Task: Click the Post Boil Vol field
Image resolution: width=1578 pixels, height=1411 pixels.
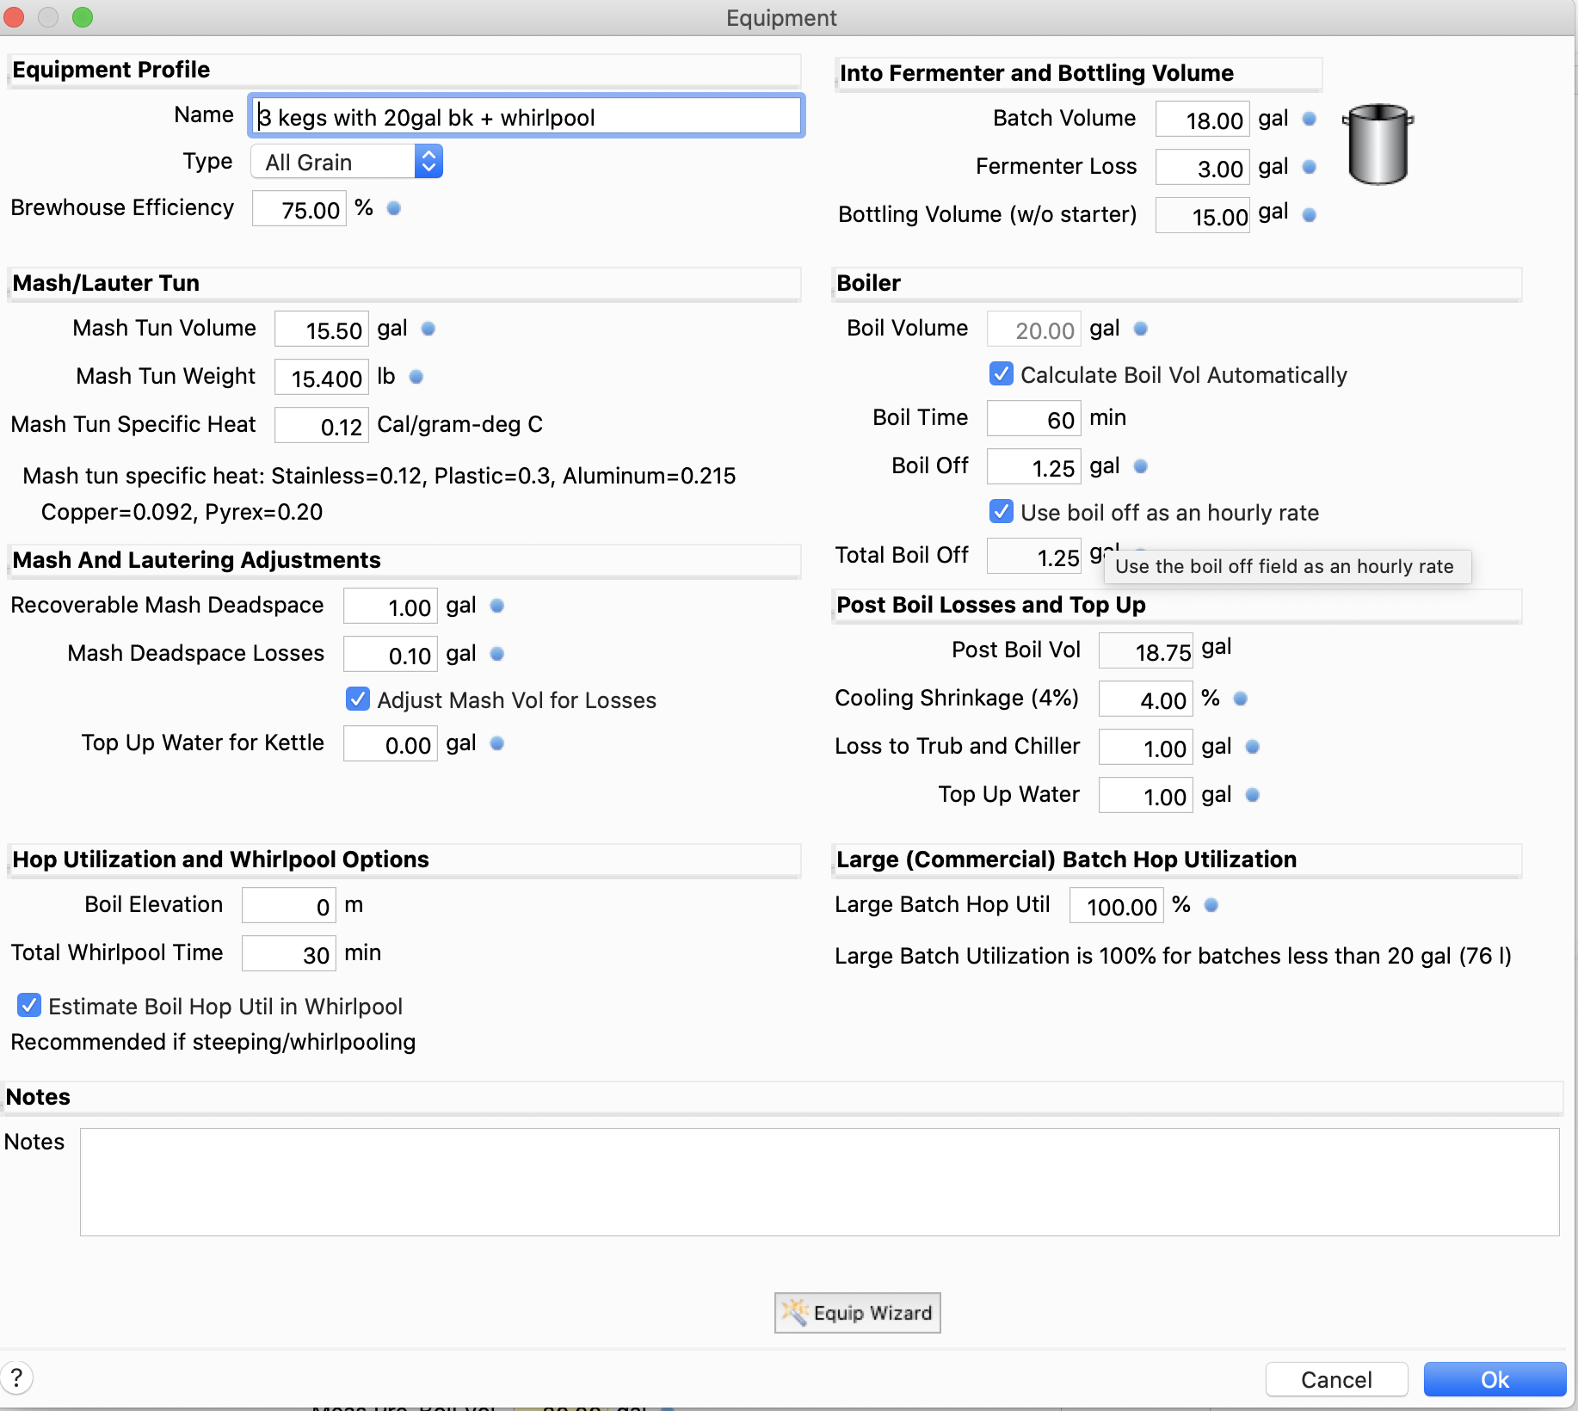Action: pyautogui.click(x=1146, y=651)
